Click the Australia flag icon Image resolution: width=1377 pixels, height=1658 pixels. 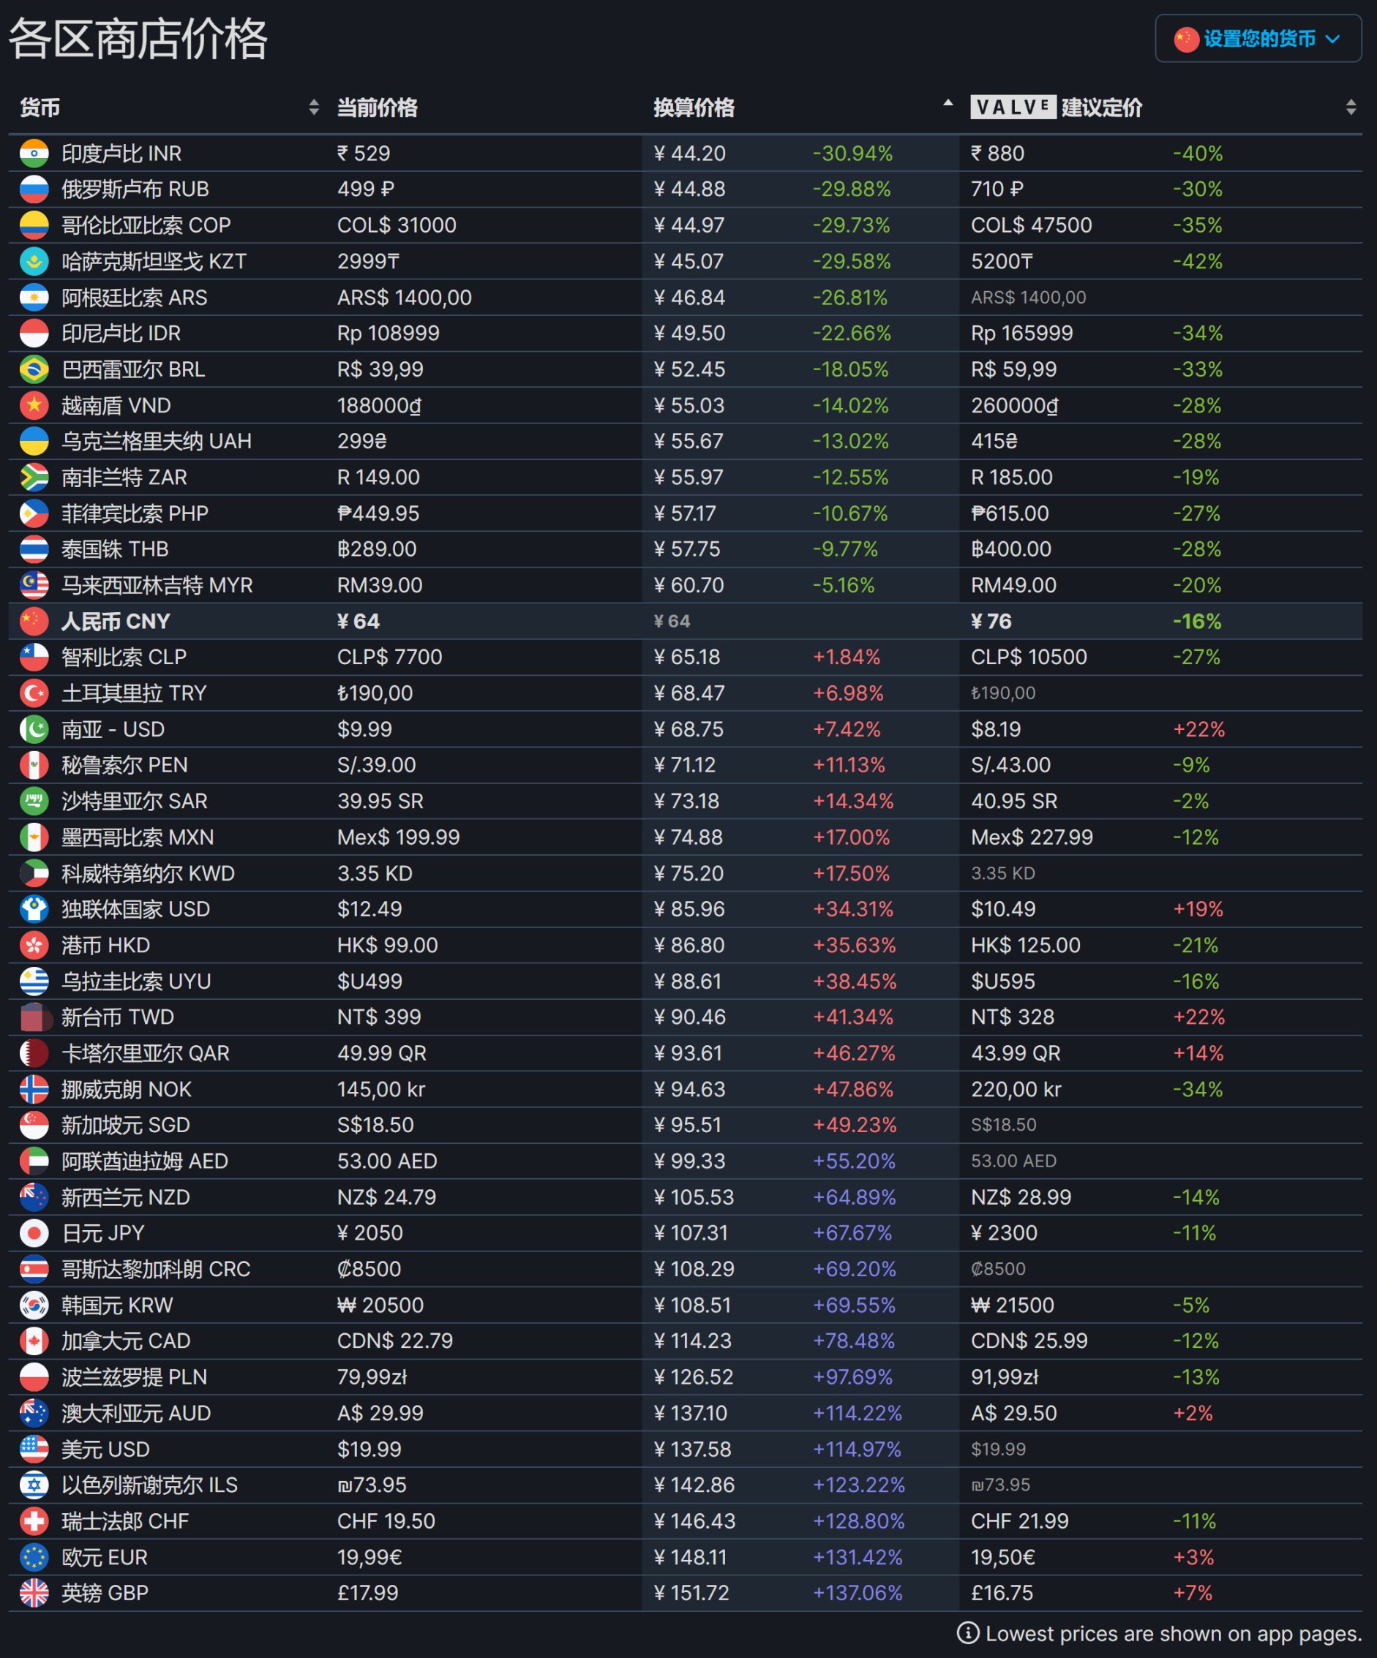point(34,1413)
